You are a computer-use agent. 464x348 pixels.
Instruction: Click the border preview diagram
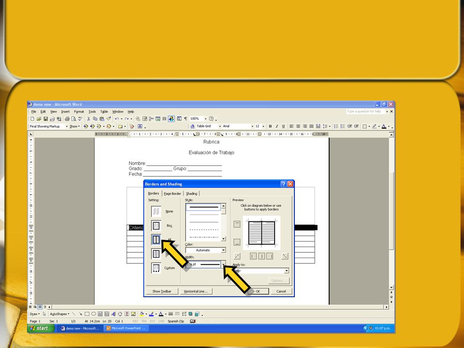pyautogui.click(x=261, y=233)
